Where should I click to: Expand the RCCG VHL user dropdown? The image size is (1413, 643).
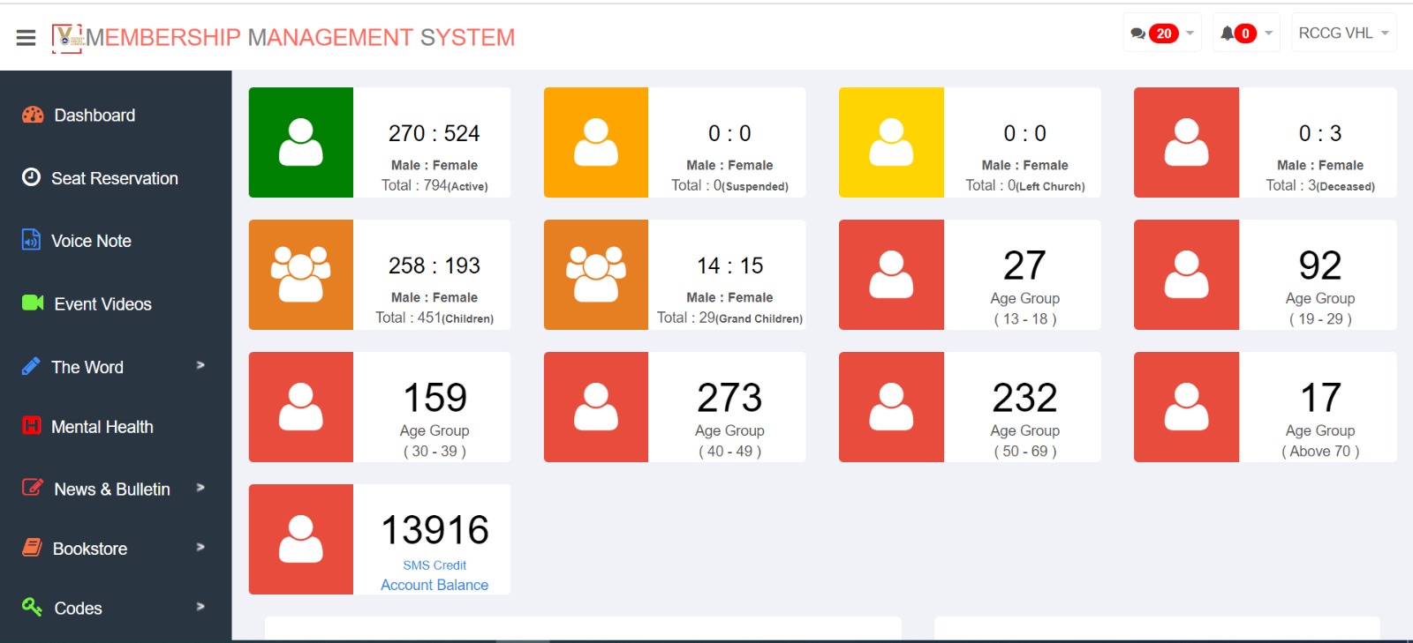[1343, 34]
